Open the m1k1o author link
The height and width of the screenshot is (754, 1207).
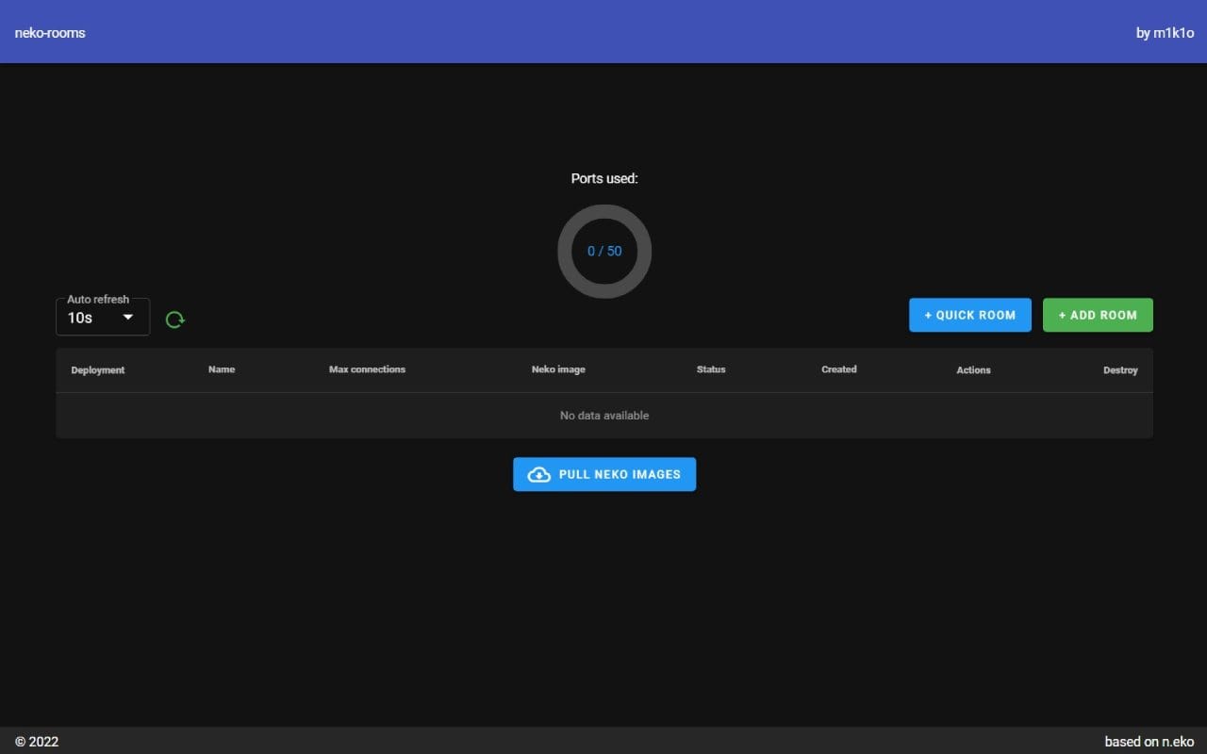pos(1173,33)
